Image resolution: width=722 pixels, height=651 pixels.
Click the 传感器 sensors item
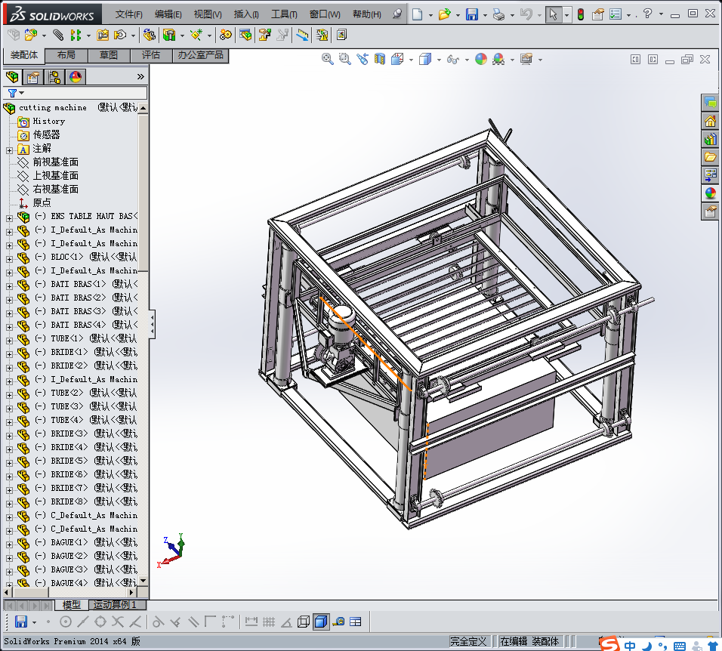46,135
